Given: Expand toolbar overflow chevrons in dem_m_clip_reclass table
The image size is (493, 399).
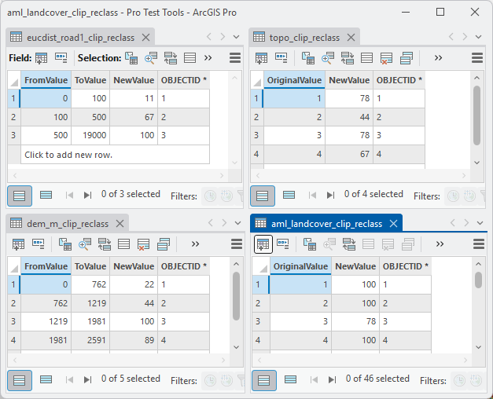Looking at the screenshot, I should (x=195, y=244).
